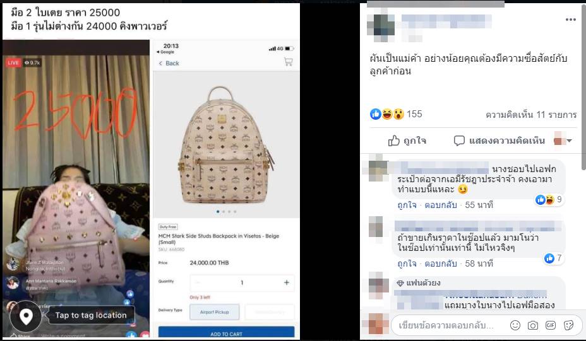586x341 pixels.
Task: Toggle the thumbs-up ถูกใจ like button
Action: tap(407, 141)
